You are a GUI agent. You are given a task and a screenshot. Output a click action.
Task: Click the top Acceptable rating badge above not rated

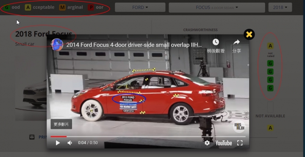click(x=270, y=46)
